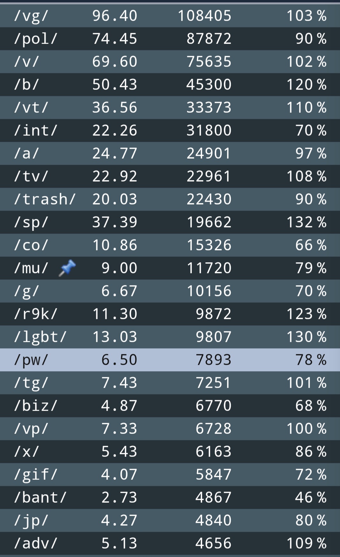This screenshot has height=557, width=340.
Task: Click the pin icon next to /mu/
Action: (x=67, y=268)
